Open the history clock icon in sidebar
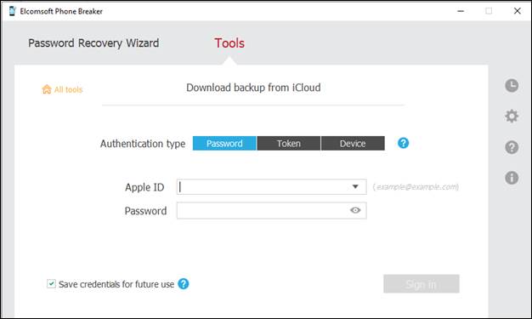 click(x=512, y=85)
